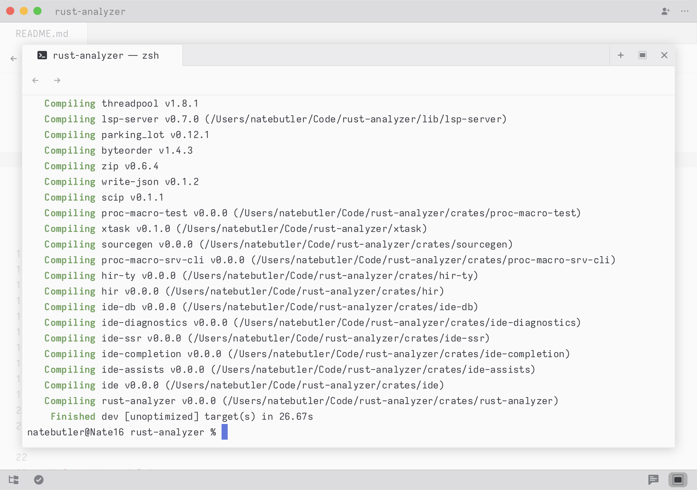
Task: Go forward with terminal right arrow
Action: [57, 81]
